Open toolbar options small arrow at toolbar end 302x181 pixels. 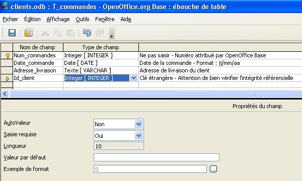tap(112, 33)
